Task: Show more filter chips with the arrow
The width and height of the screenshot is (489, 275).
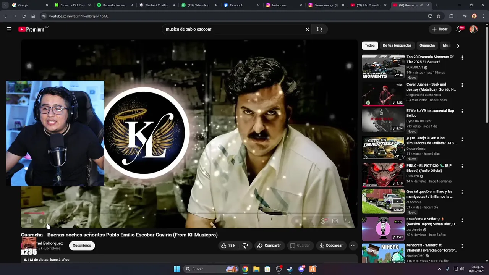Action: (458, 46)
